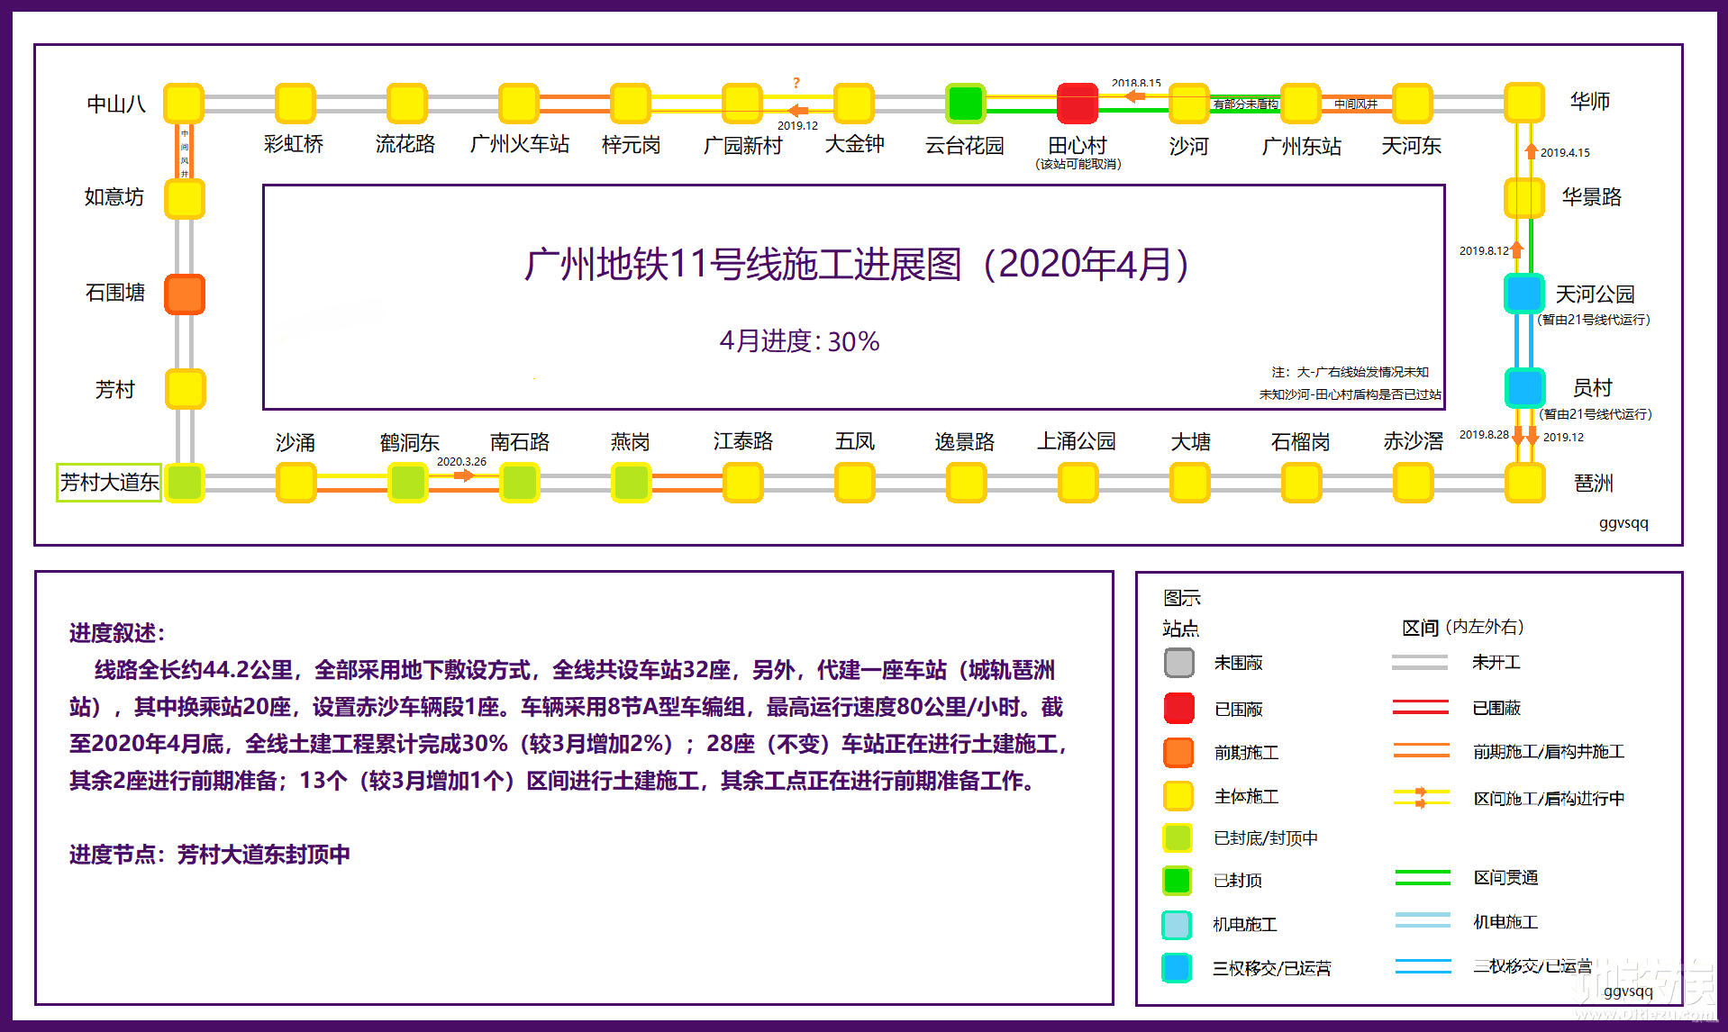Select the green 已封顶 legend swatch

click(x=1178, y=880)
